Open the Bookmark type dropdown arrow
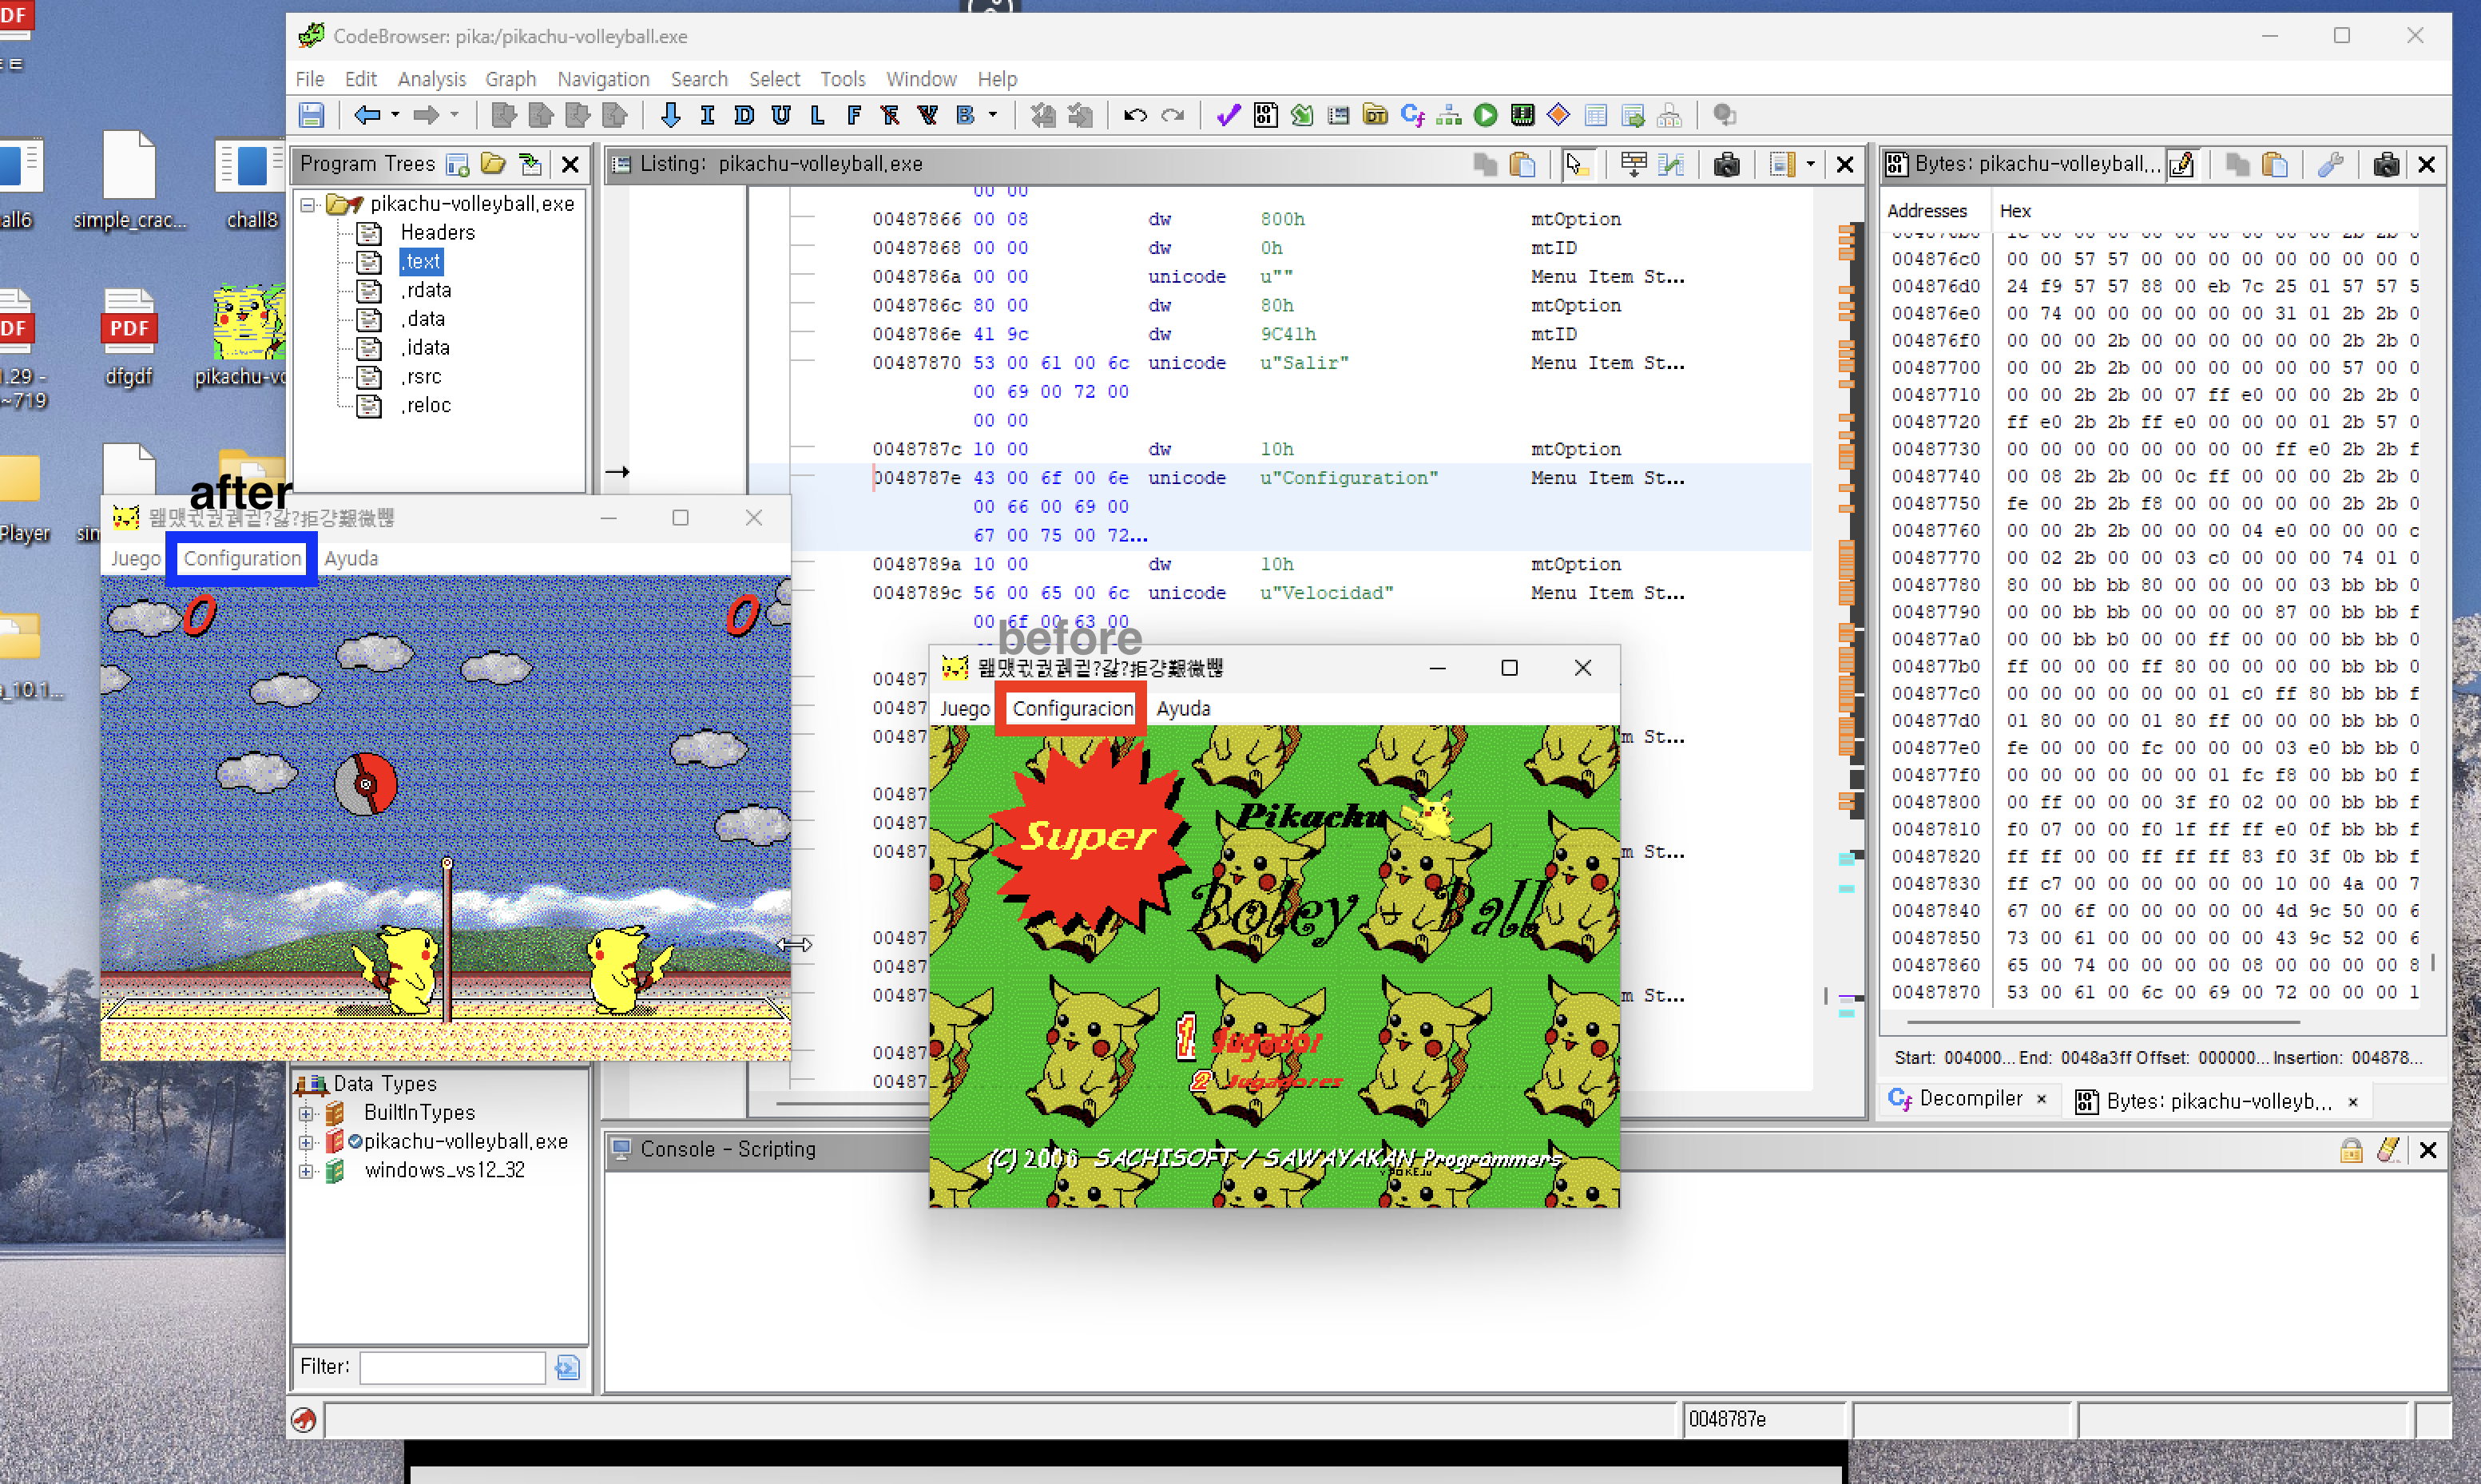The height and width of the screenshot is (1484, 2481). click(993, 116)
